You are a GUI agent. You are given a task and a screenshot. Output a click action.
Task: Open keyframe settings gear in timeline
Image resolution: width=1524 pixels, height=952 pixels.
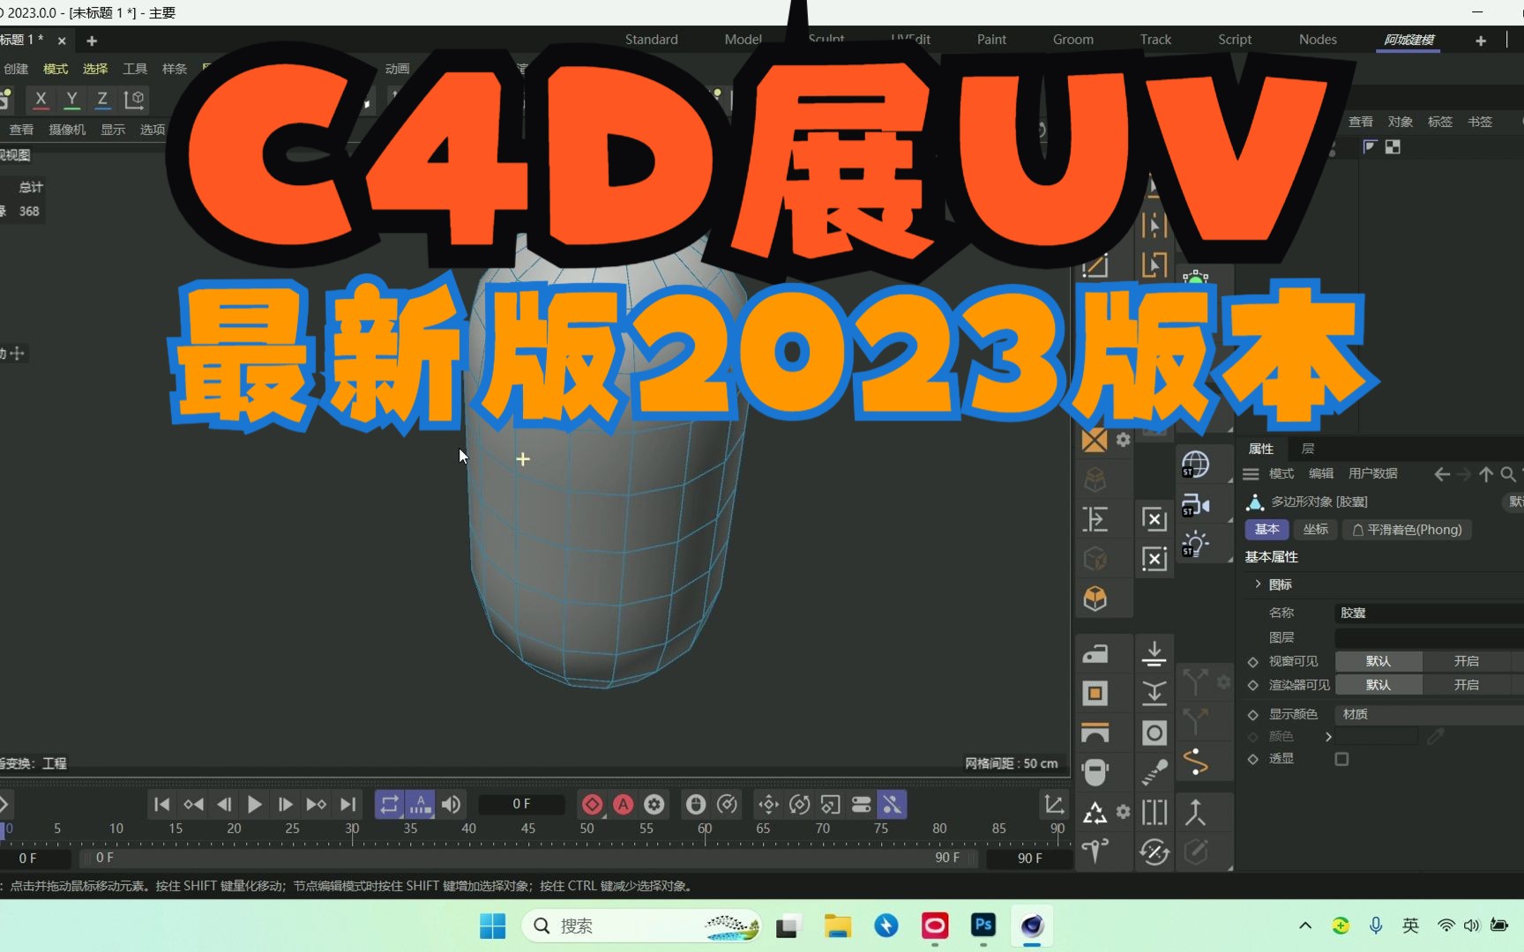tap(654, 804)
